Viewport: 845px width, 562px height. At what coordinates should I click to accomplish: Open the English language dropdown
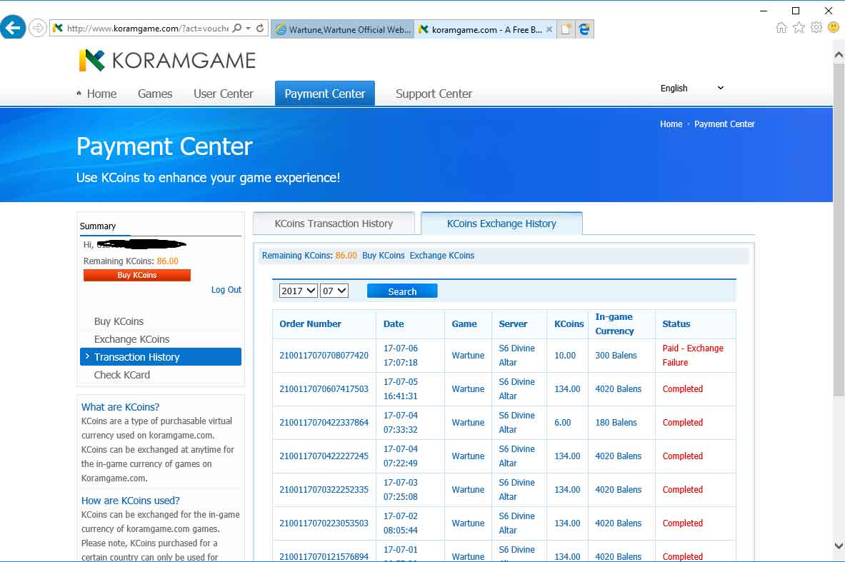[x=692, y=89]
